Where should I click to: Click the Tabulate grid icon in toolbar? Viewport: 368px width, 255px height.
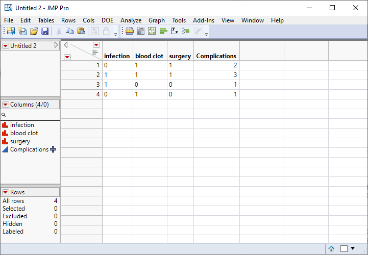141,31
